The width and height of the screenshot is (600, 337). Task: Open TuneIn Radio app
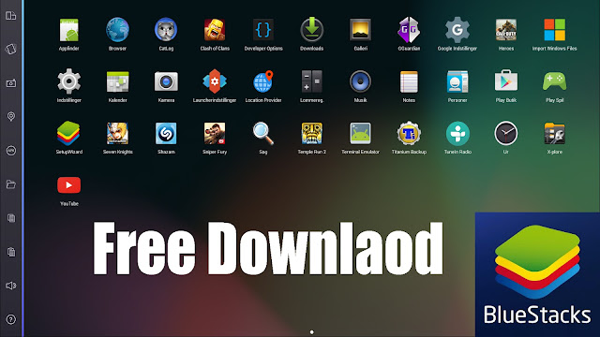tap(457, 133)
